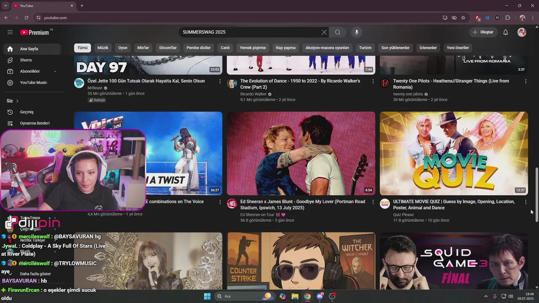Select the Canlı filter chip
539x303 pixels.
pyautogui.click(x=225, y=48)
